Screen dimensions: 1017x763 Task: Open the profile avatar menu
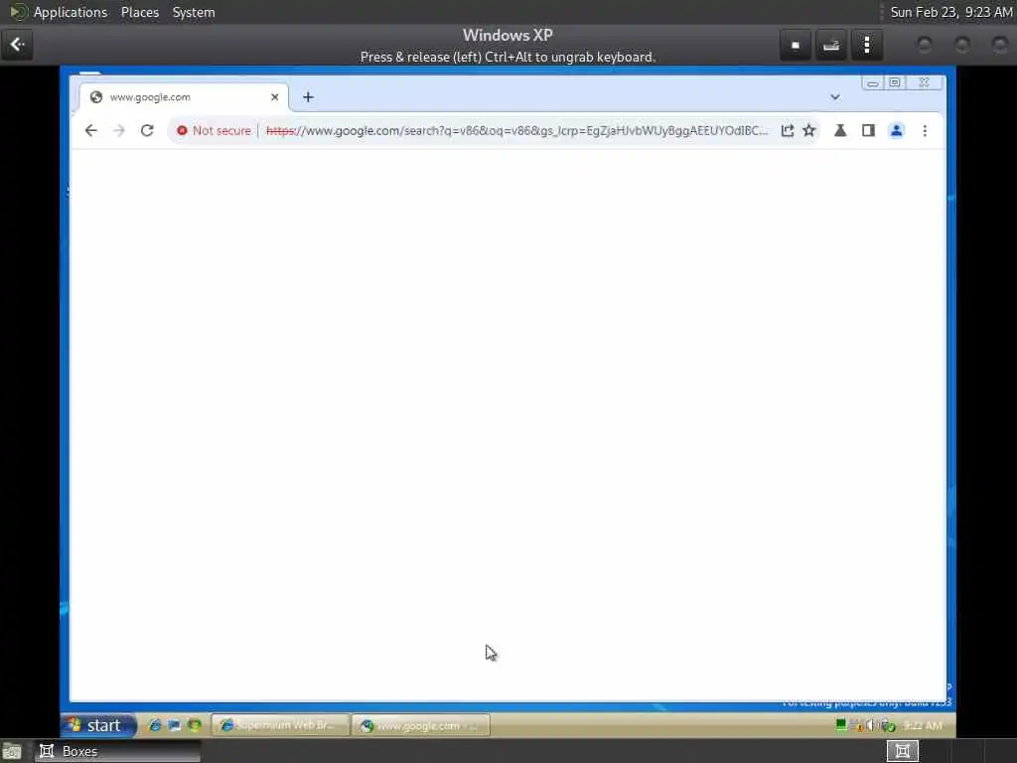click(897, 131)
